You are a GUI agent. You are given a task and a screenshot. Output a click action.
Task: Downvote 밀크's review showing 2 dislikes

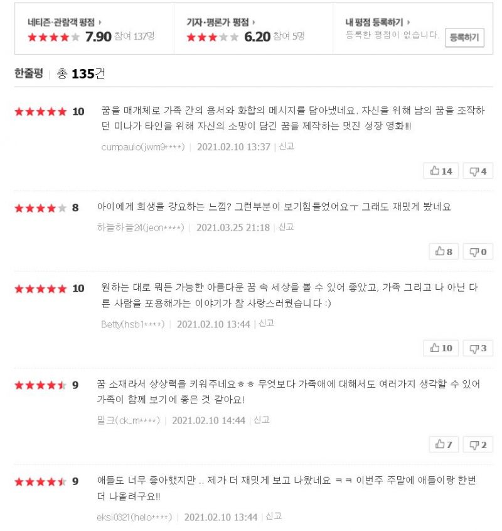(x=478, y=444)
